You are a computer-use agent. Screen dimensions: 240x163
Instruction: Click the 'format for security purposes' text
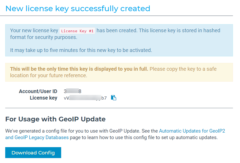pyautogui.click(x=44, y=37)
